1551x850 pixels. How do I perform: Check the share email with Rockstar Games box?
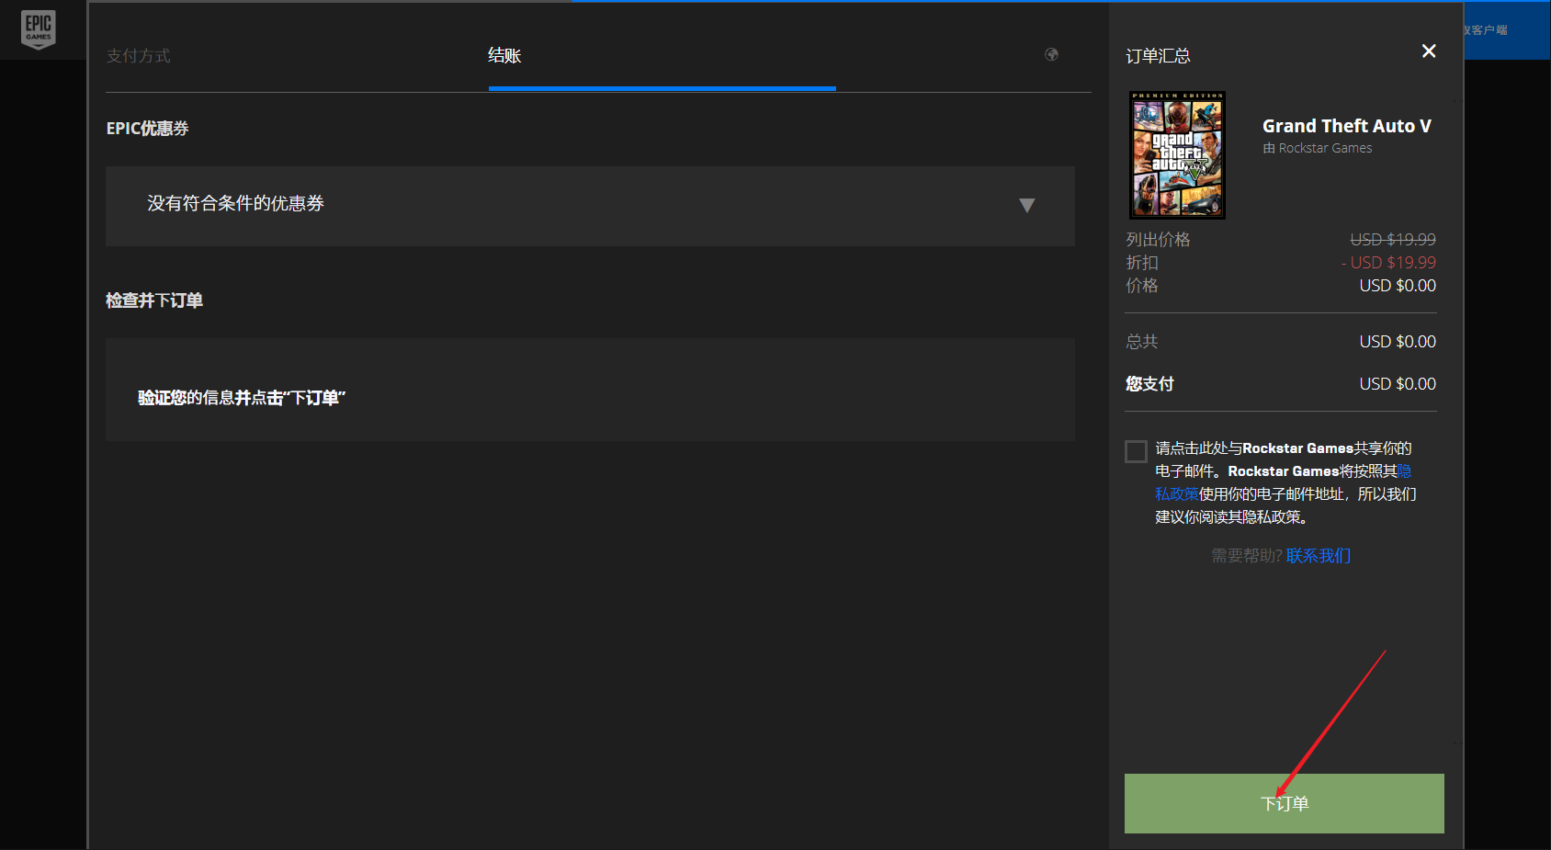pyautogui.click(x=1137, y=451)
